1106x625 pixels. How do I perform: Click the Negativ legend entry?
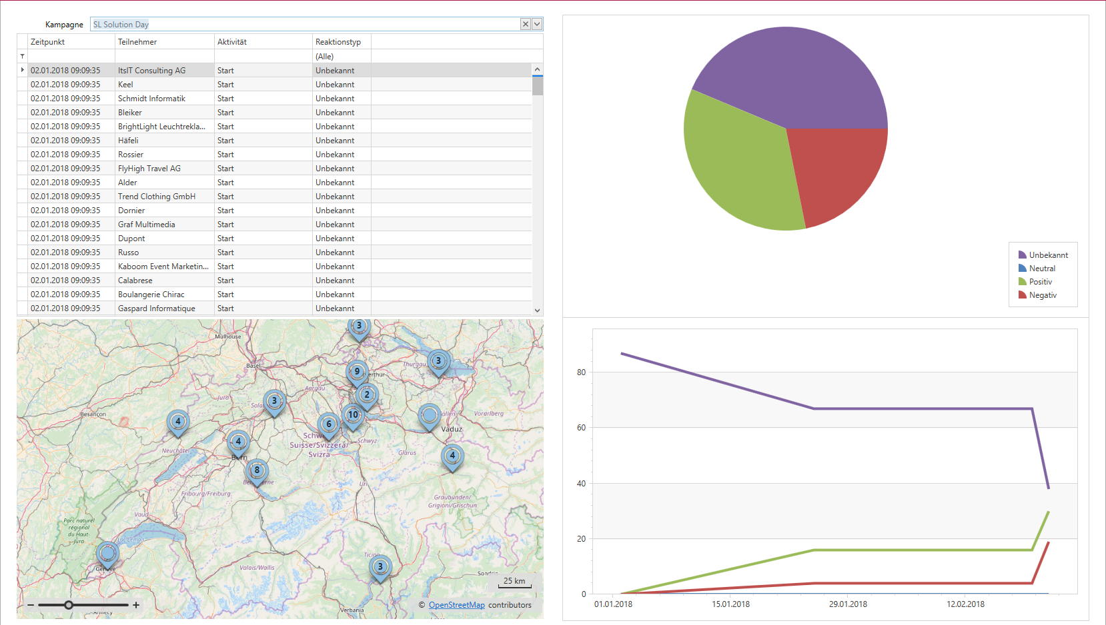click(1038, 295)
